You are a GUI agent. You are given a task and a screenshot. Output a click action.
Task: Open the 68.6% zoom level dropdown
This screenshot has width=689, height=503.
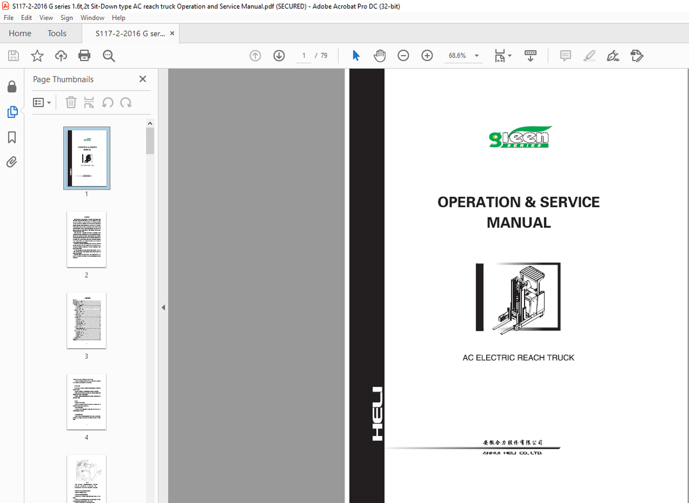click(463, 56)
